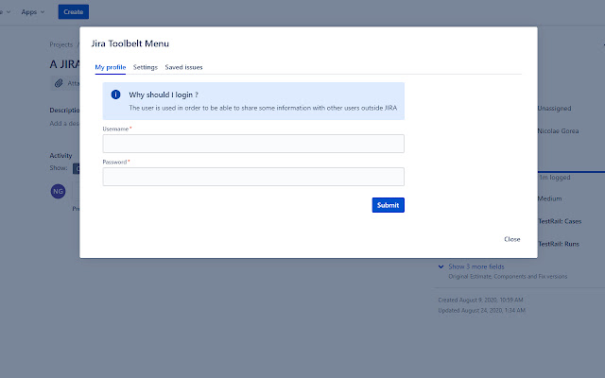605x378 pixels.
Task: Select the My profile tab
Action: [111, 67]
